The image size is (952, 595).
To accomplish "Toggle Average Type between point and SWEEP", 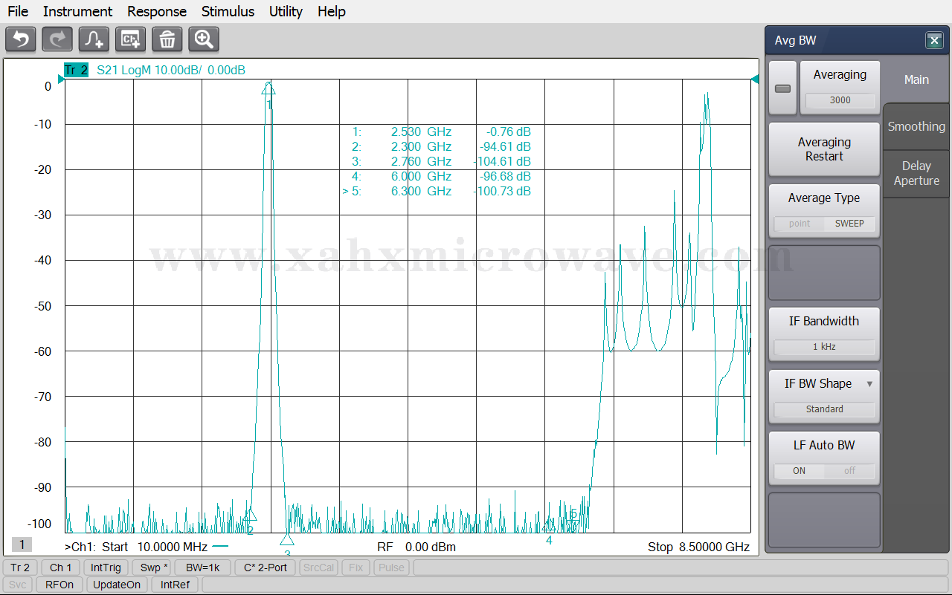I will point(824,224).
